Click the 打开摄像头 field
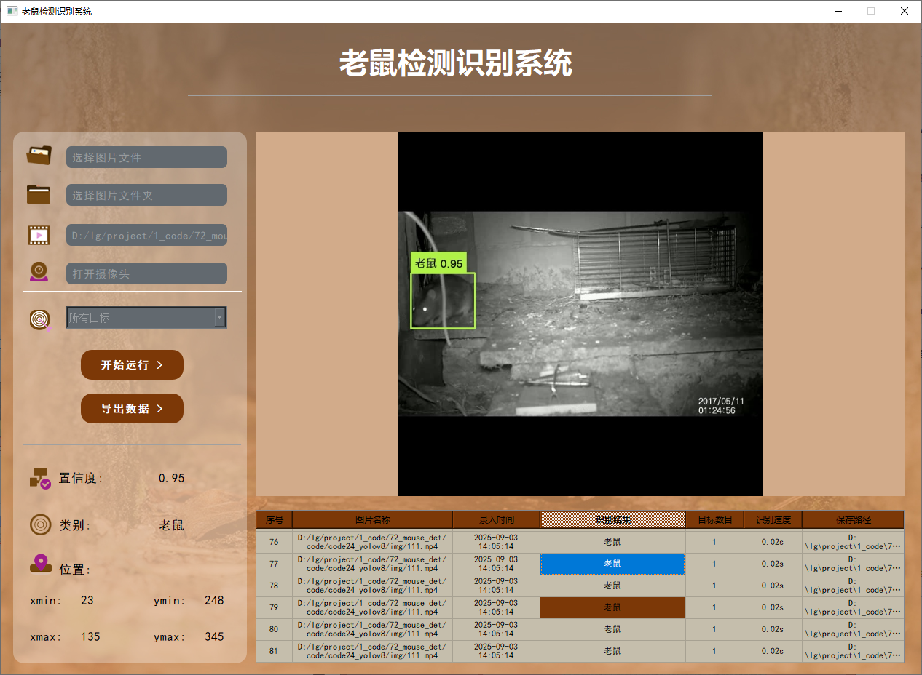The width and height of the screenshot is (922, 675). 146,273
